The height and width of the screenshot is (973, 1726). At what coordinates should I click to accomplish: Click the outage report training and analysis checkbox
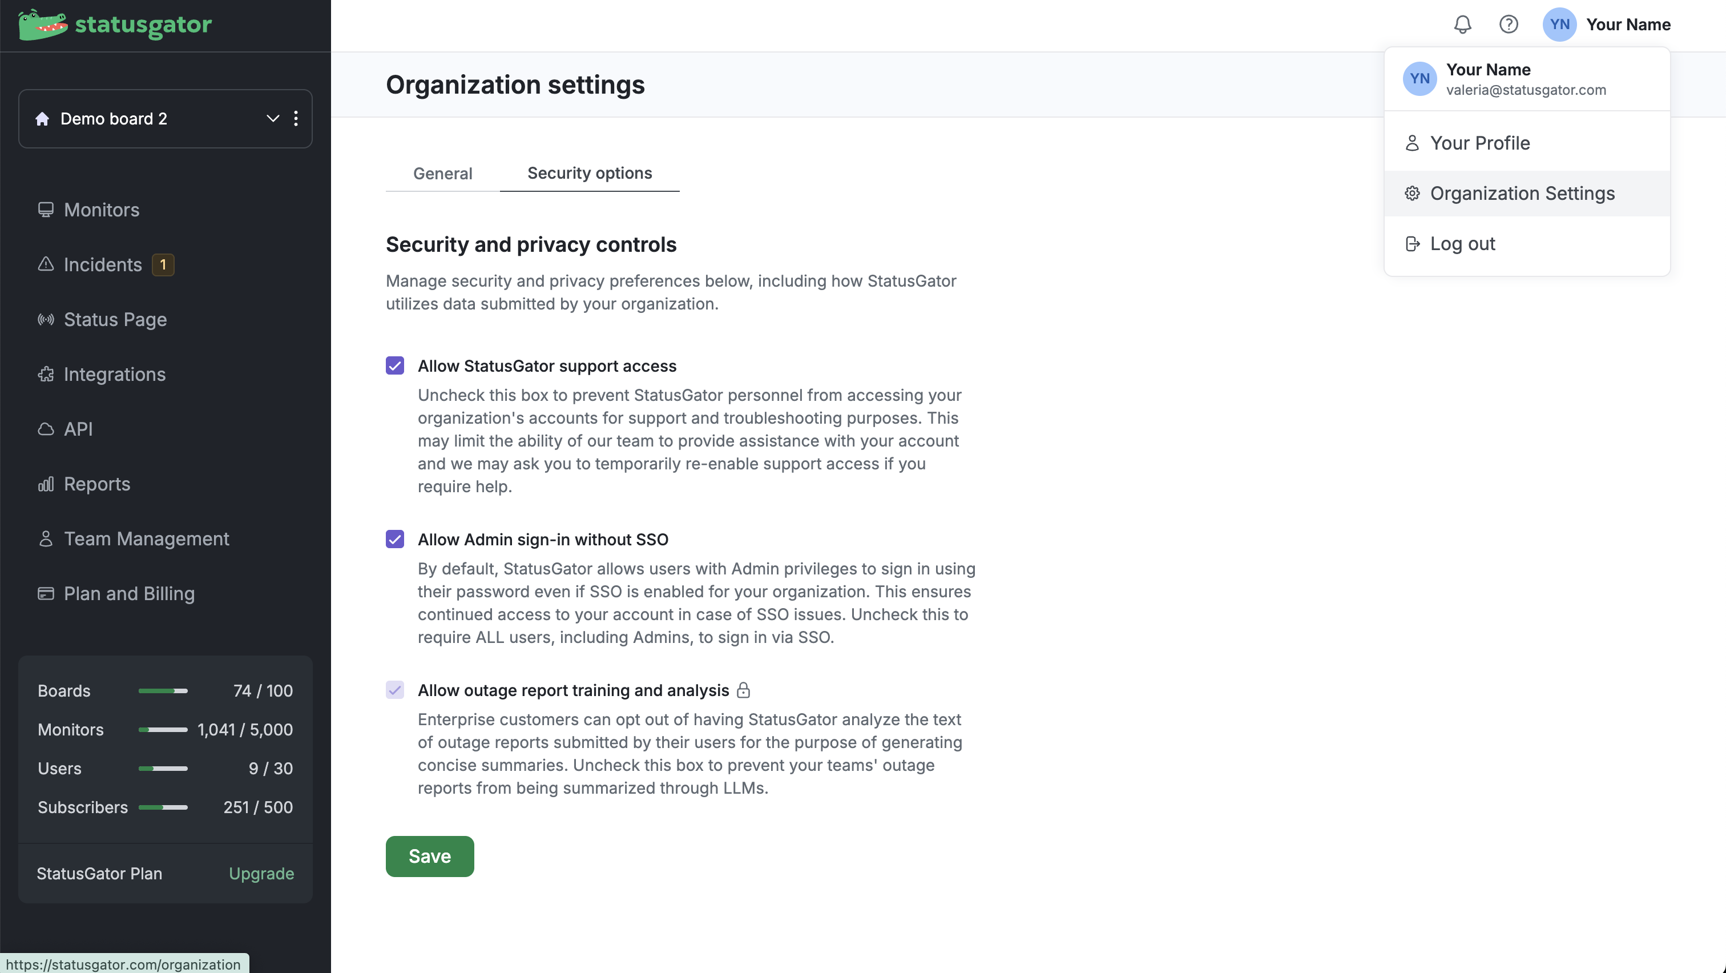pos(394,690)
